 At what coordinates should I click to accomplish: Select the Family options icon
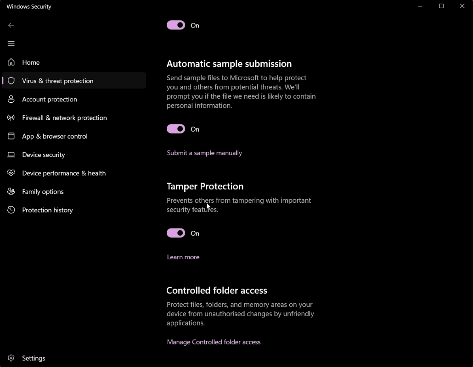click(x=11, y=191)
